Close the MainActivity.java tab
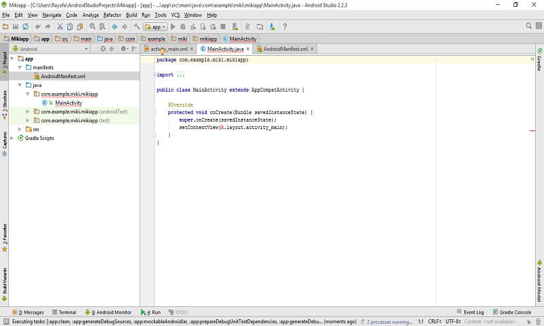 tap(248, 49)
